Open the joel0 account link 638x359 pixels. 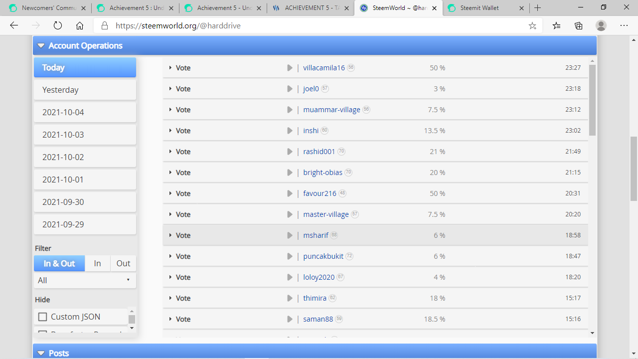coord(310,88)
